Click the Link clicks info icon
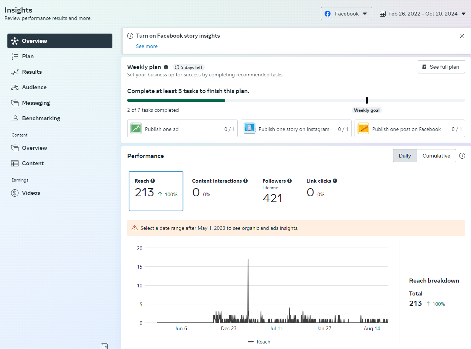 click(x=335, y=181)
